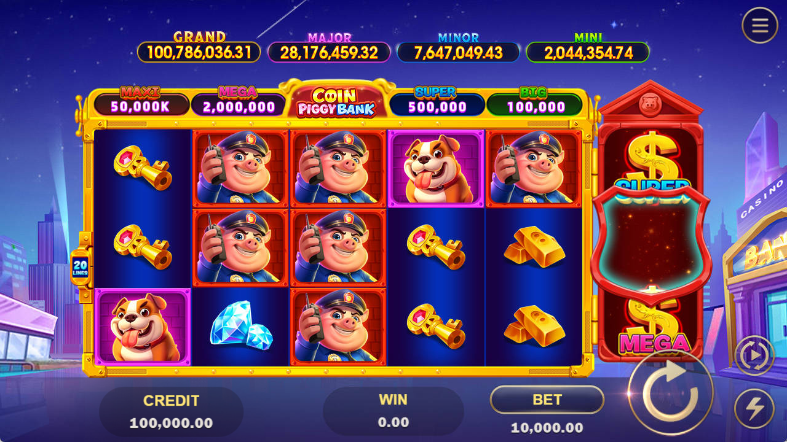Click the CREDIT balance panel
Screen dimensions: 787x442
tap(171, 411)
